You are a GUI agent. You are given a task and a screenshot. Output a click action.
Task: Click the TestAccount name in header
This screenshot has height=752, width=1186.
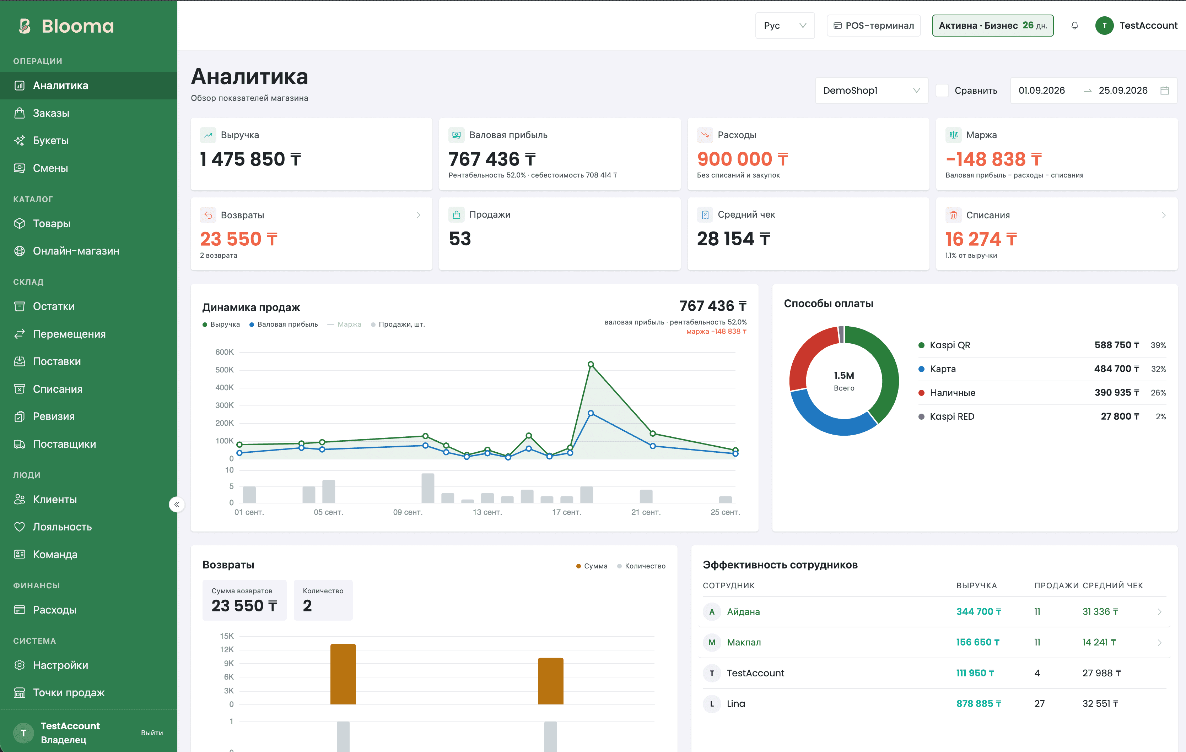coord(1148,26)
